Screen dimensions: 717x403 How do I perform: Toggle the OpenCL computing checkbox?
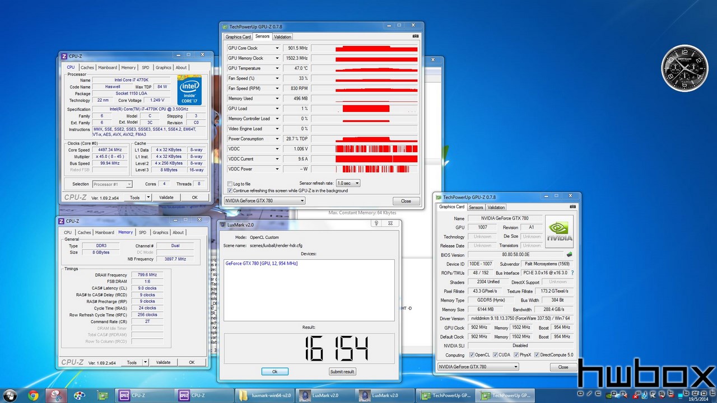pyautogui.click(x=472, y=355)
